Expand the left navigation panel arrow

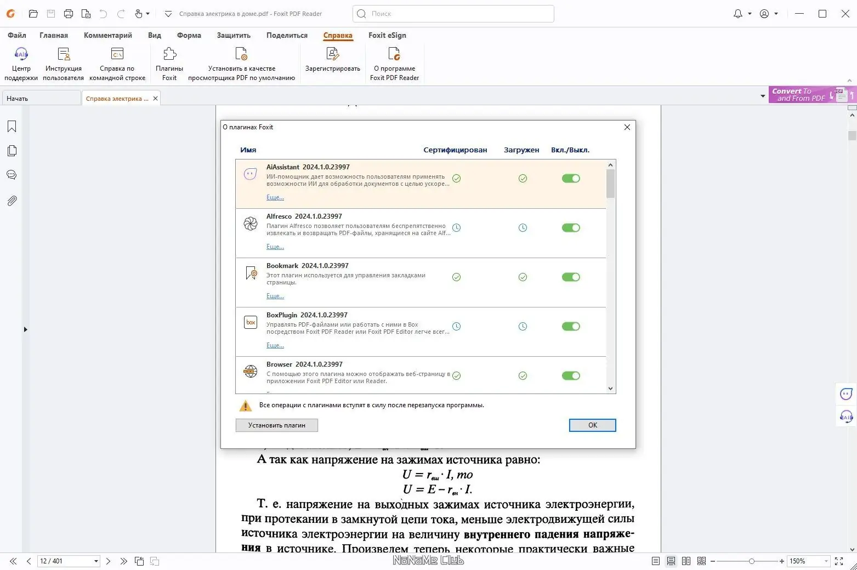click(x=25, y=329)
